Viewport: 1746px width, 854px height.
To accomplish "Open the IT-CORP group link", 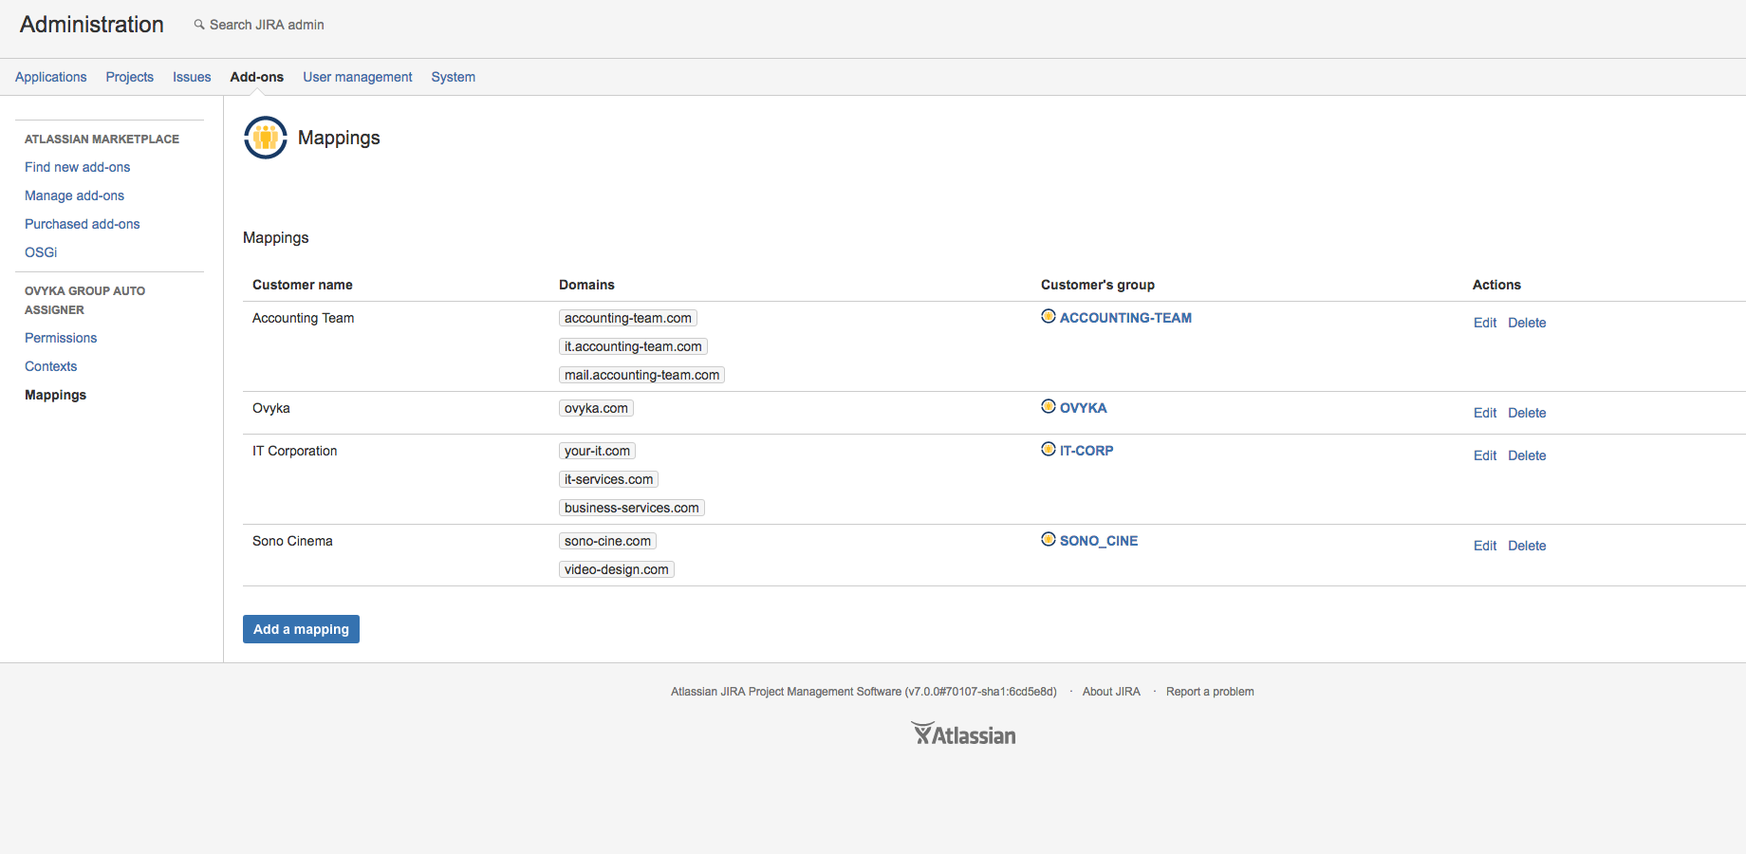I will coord(1087,451).
